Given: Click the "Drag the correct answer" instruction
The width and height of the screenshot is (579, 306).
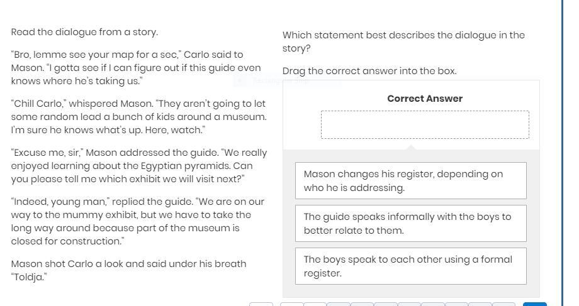Looking at the screenshot, I should (x=369, y=71).
